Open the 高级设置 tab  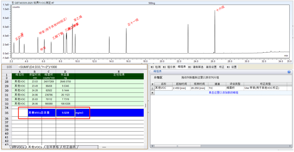[x=211, y=67]
